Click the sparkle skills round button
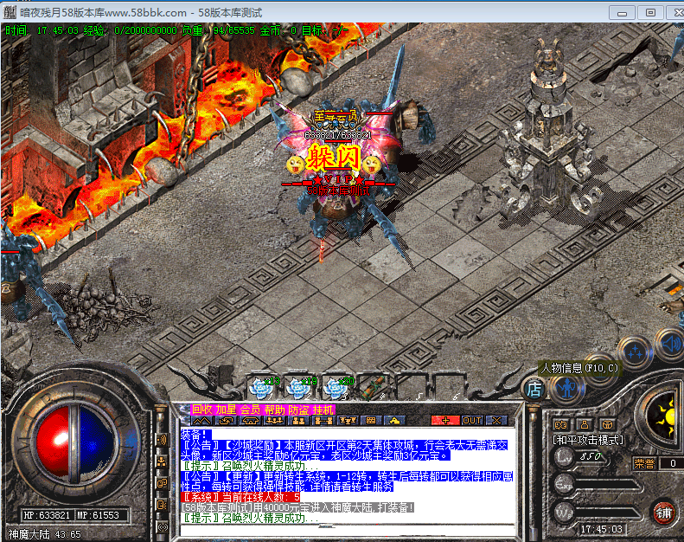Screen dimensions: 684x542 click(635, 352)
